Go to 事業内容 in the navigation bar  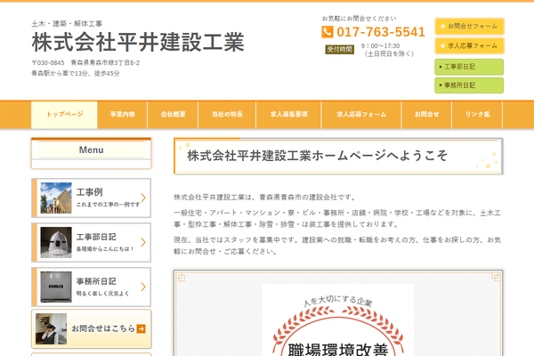(122, 115)
